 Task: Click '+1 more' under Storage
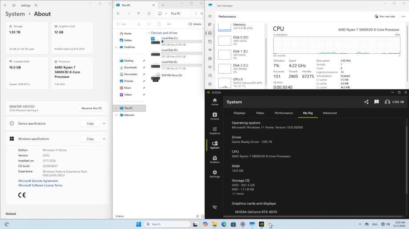point(238,193)
